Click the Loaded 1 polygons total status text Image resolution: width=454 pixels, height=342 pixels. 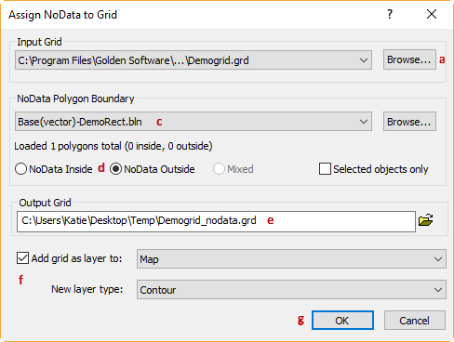[113, 146]
